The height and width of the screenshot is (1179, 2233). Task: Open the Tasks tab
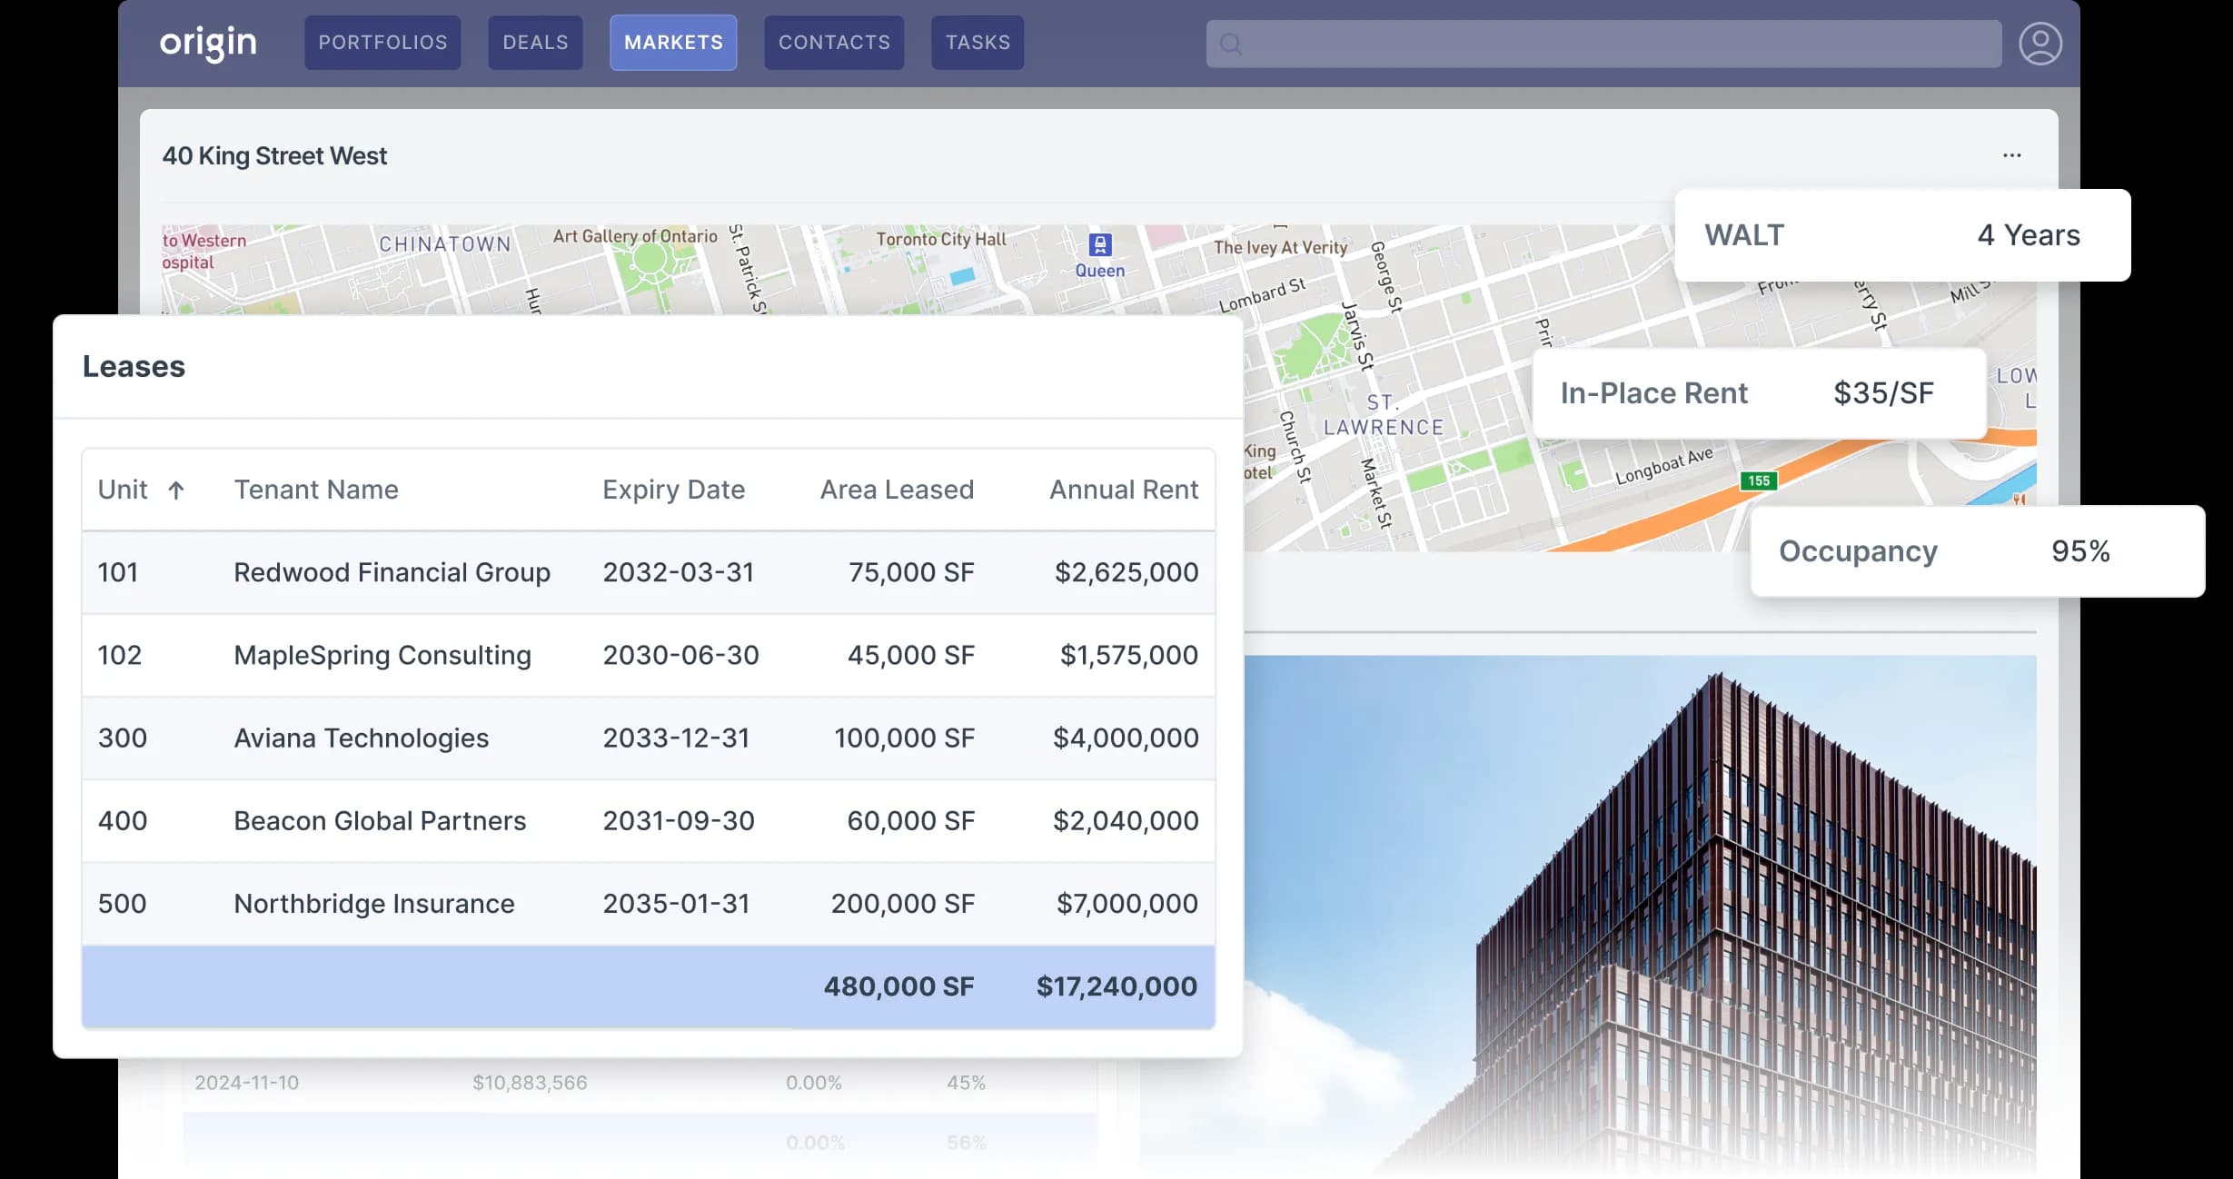click(978, 43)
